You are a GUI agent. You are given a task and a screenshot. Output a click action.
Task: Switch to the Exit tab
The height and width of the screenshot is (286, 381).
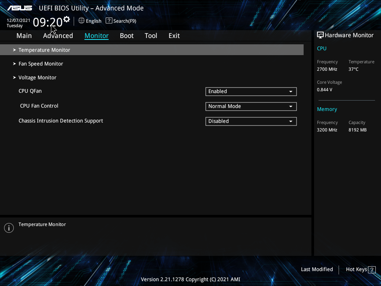[x=174, y=36]
